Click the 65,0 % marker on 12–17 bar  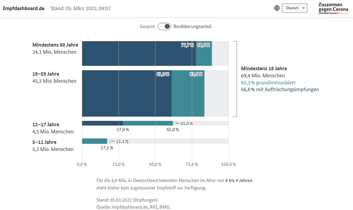pos(186,123)
